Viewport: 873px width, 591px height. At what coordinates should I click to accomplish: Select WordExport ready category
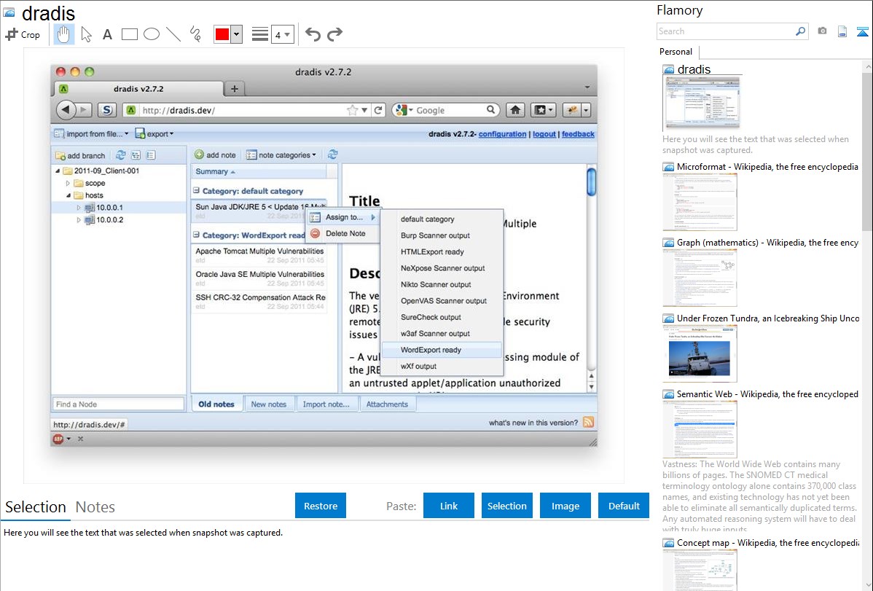click(x=442, y=350)
